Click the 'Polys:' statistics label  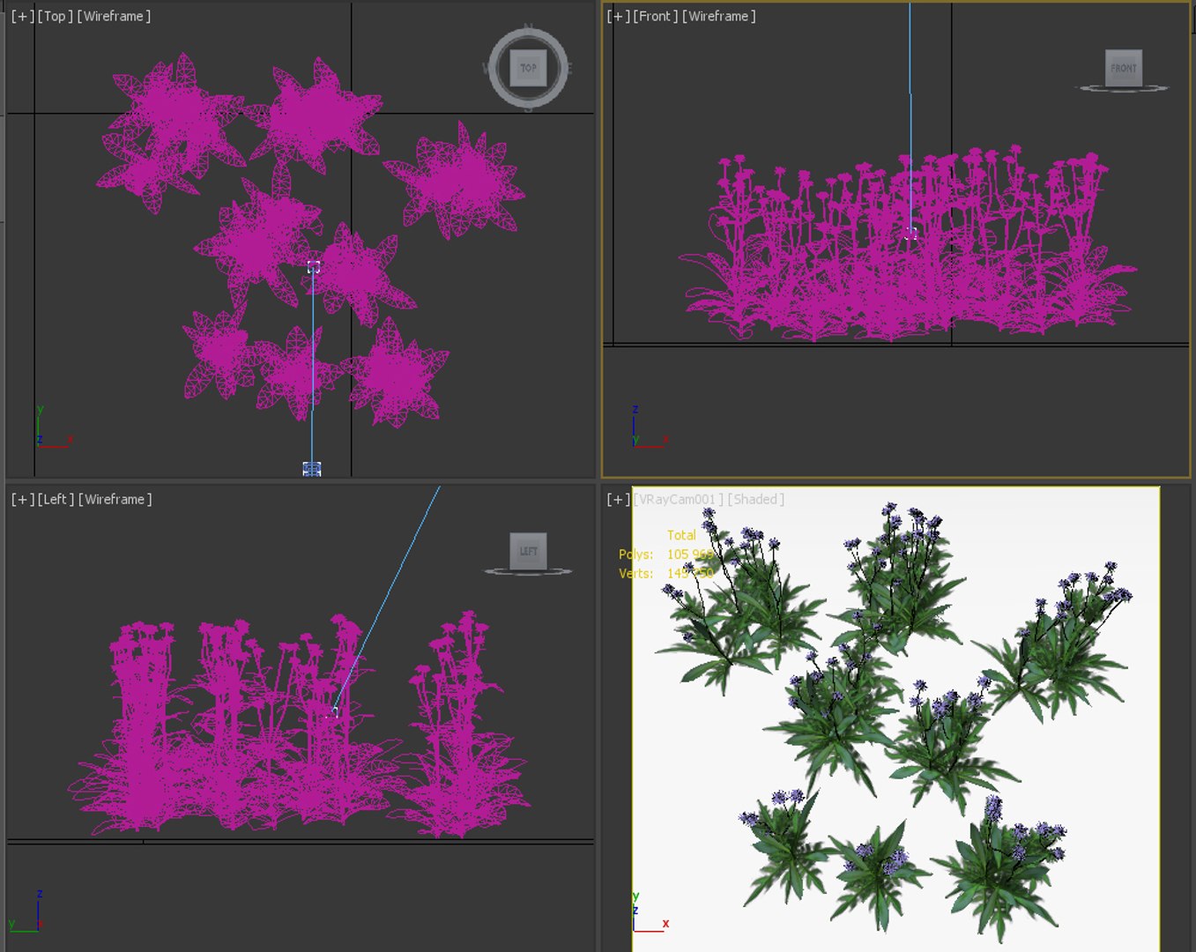(636, 554)
